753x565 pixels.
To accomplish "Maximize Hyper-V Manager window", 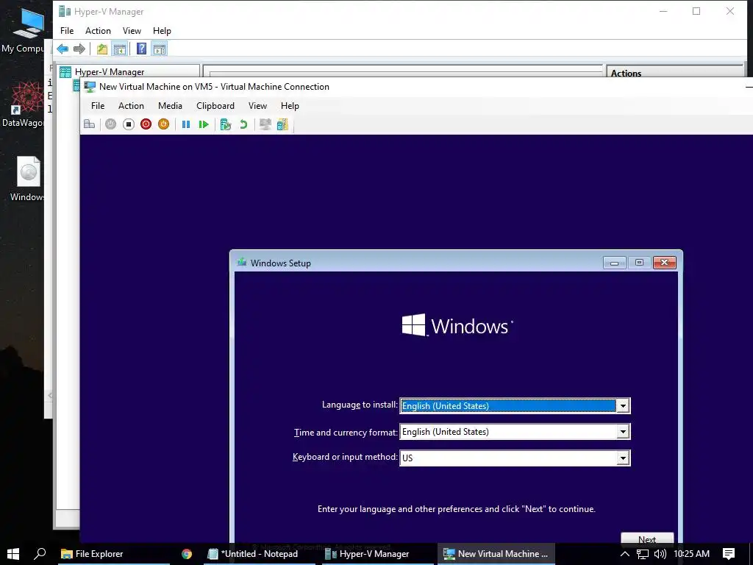I will point(696,11).
